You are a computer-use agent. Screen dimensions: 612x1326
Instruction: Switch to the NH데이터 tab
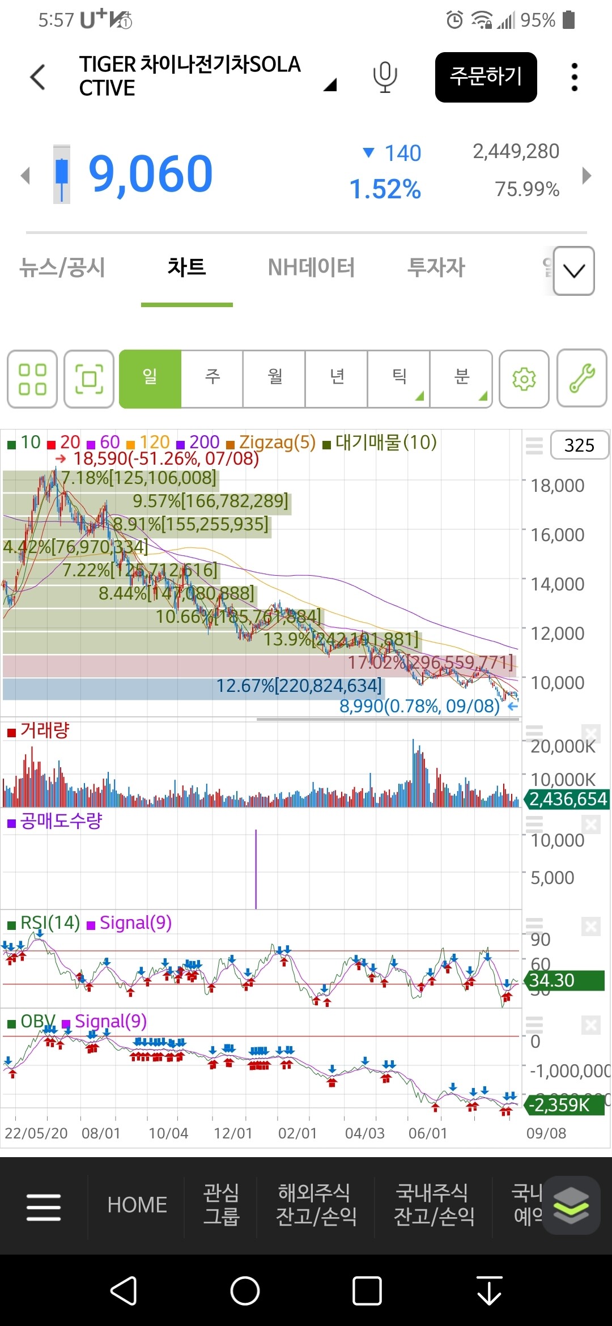311,267
